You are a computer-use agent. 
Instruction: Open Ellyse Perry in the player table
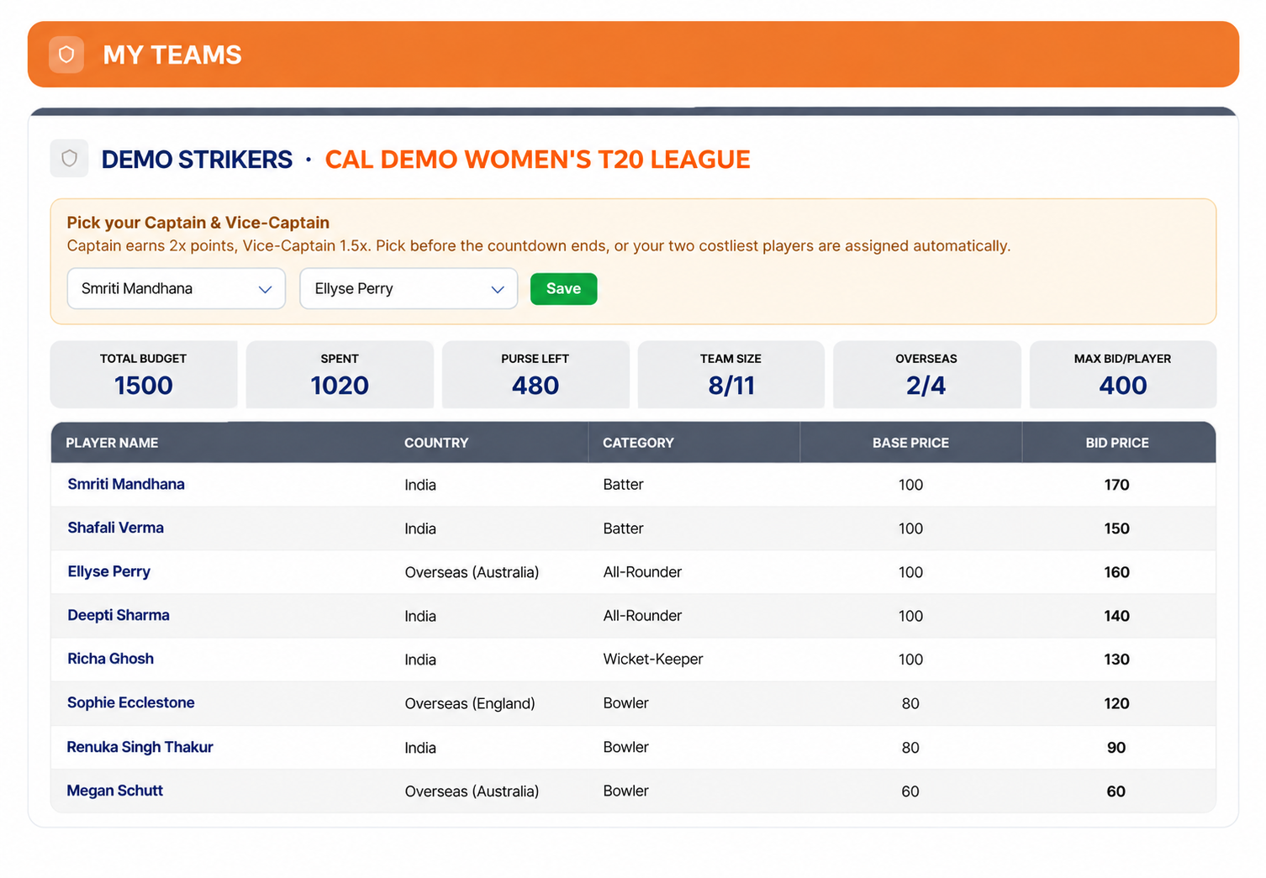(109, 571)
